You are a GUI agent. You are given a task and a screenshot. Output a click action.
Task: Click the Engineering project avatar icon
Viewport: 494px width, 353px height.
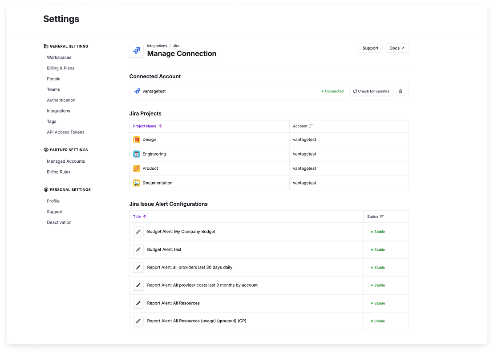pos(137,154)
